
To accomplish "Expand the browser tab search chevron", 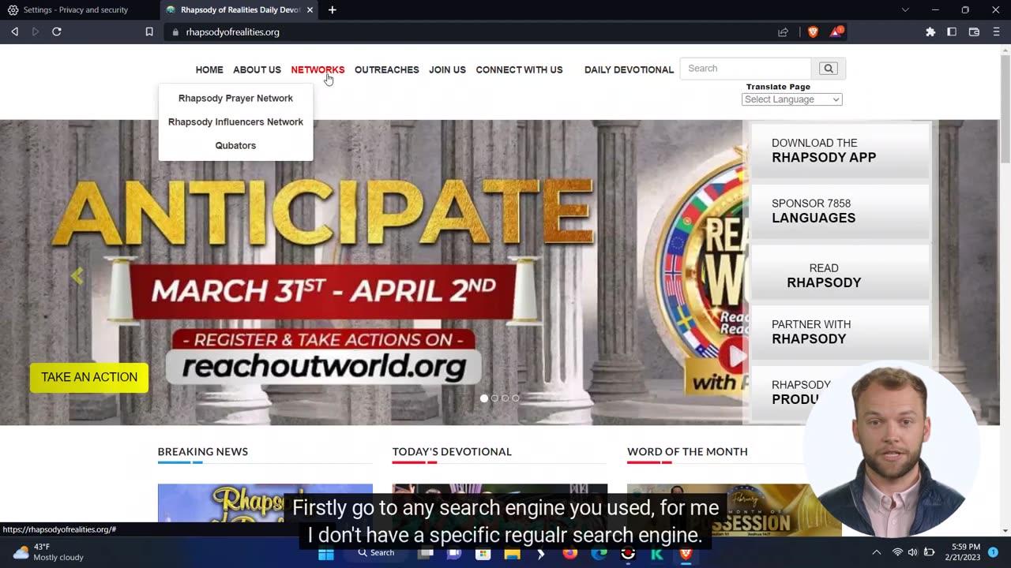I will point(905,10).
